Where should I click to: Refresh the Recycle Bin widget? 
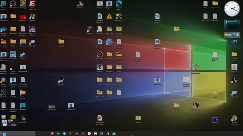(x=10, y=125)
